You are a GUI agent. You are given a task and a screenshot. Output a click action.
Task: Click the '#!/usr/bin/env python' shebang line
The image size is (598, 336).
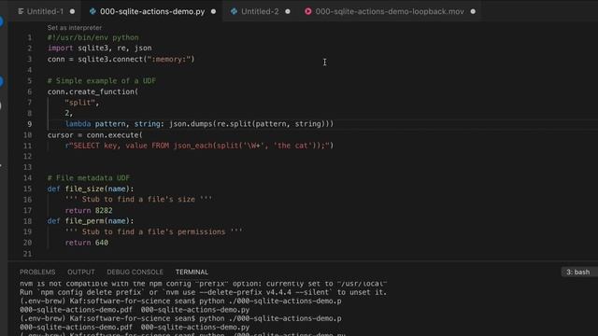(x=93, y=37)
